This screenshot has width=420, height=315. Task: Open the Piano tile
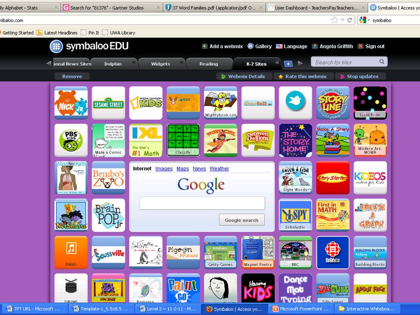tap(71, 252)
